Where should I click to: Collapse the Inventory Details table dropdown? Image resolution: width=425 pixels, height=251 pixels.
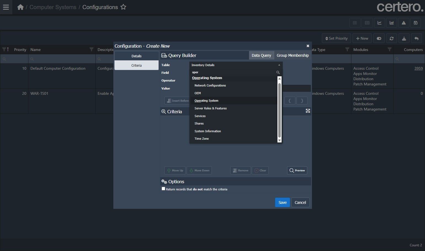(279, 65)
